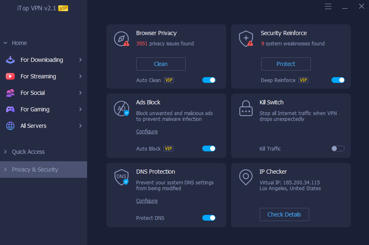Click the VIP badge beside Deep Reinforce

point(303,80)
